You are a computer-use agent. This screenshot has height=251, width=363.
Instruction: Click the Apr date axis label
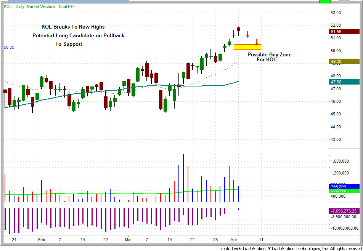(x=234, y=240)
